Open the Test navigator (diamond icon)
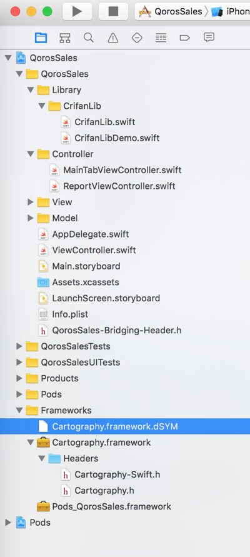 (x=137, y=38)
